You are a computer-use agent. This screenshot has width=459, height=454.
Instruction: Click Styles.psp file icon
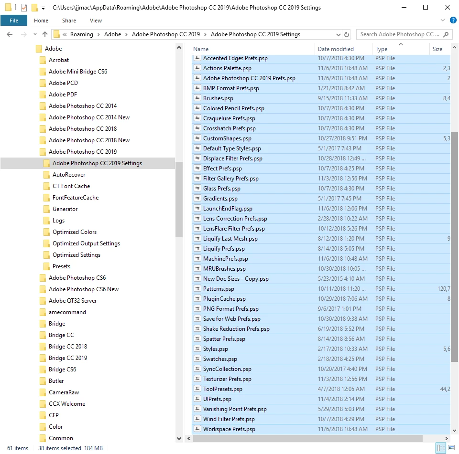pyautogui.click(x=197, y=348)
